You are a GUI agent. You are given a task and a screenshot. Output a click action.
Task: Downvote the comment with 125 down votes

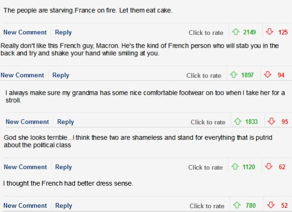[269, 32]
